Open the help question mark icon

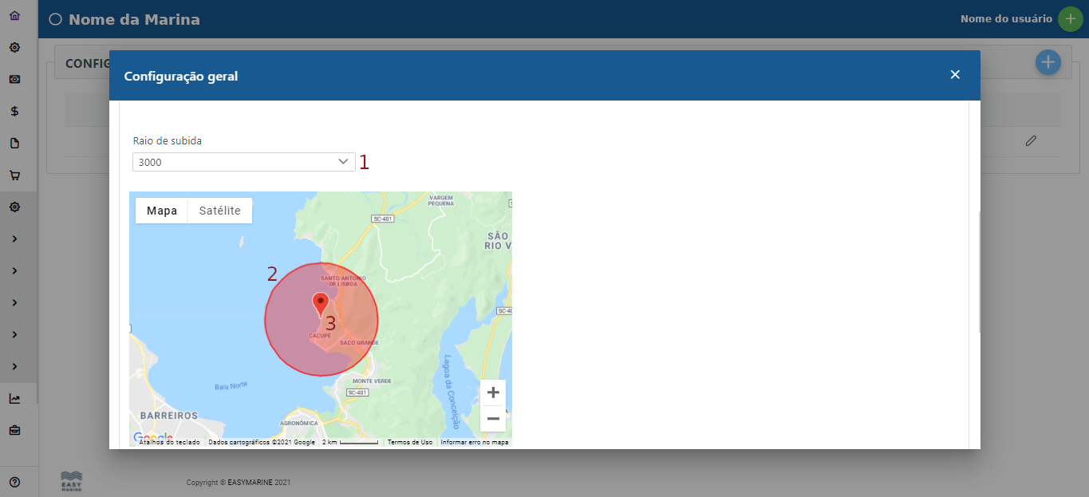pyautogui.click(x=14, y=482)
